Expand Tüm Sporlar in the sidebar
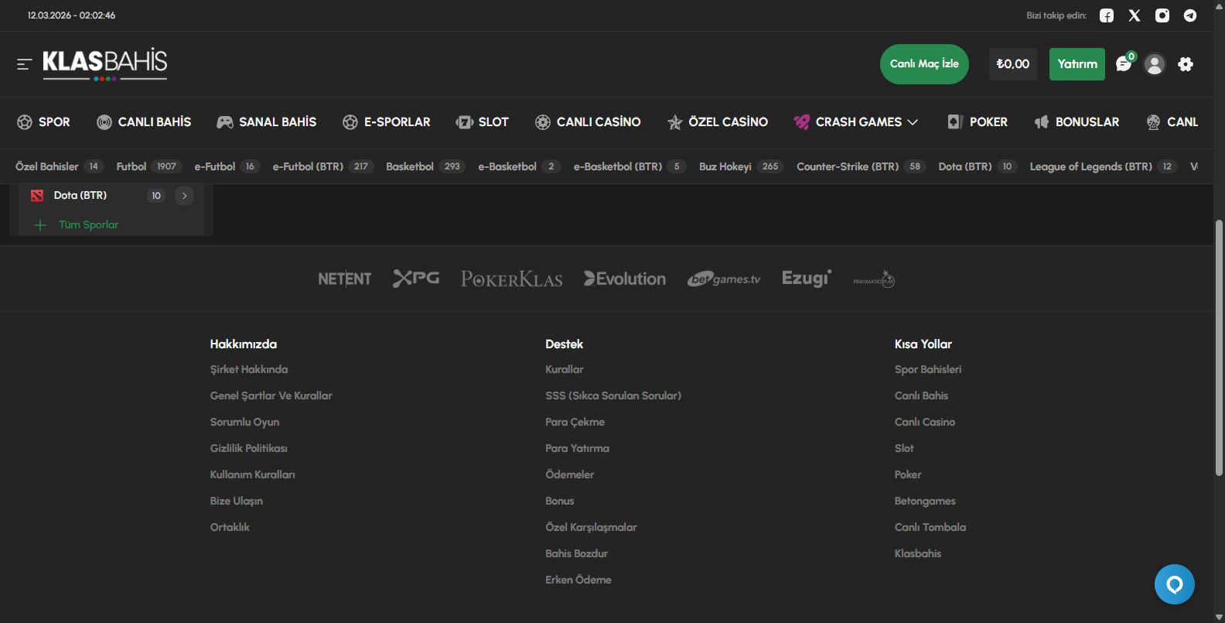Image resolution: width=1225 pixels, height=623 pixels. click(89, 225)
